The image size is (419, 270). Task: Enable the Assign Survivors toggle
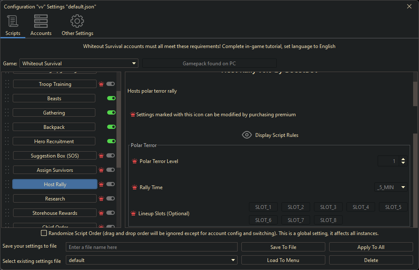pos(111,170)
